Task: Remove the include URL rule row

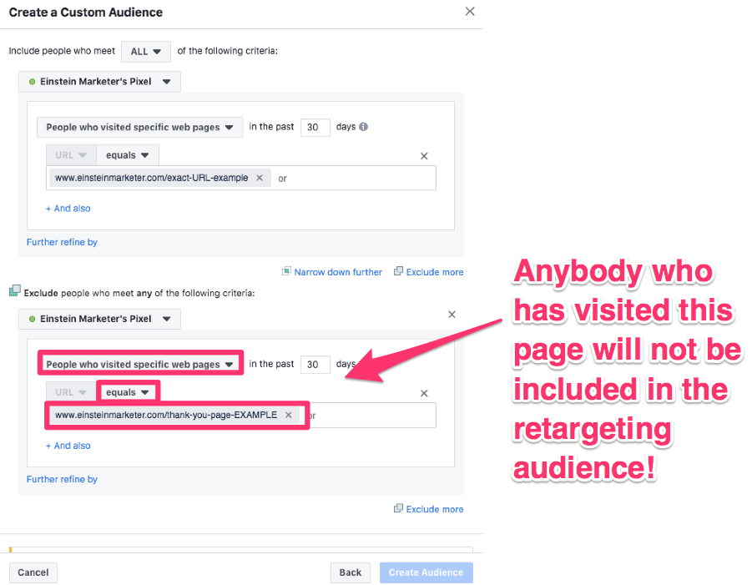Action: [424, 156]
